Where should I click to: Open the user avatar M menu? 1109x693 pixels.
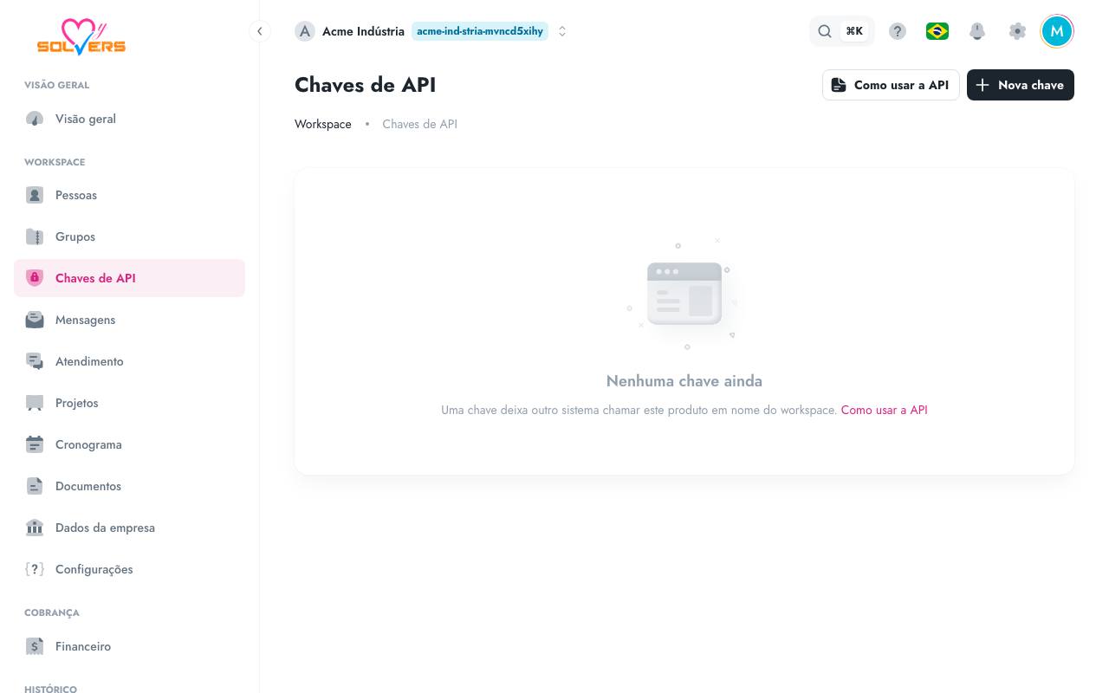pyautogui.click(x=1057, y=31)
